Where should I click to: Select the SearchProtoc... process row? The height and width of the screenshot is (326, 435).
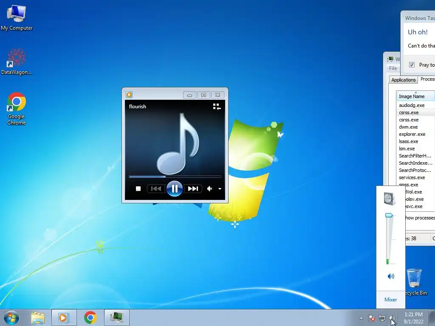click(415, 170)
